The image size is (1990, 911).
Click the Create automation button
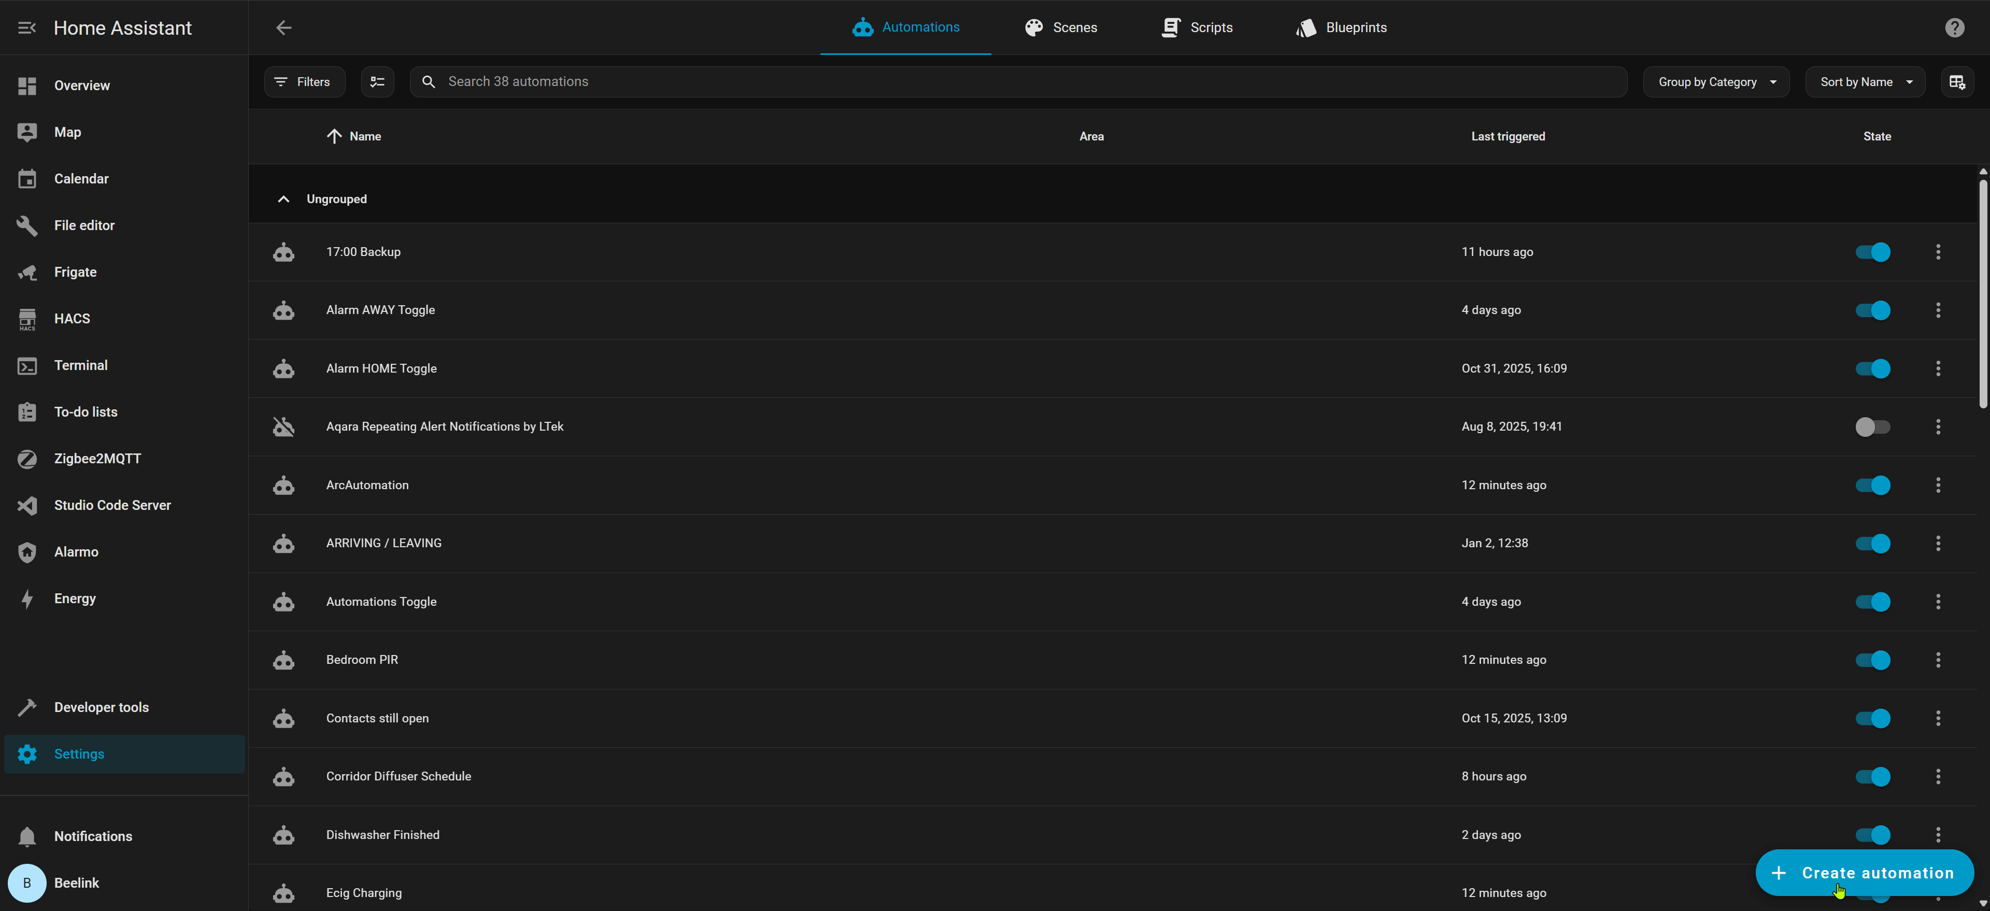pyautogui.click(x=1864, y=872)
